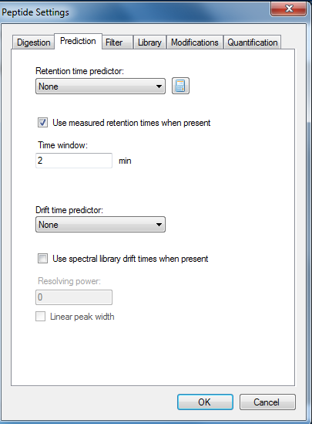Click the Peptide Settings title bar

coord(135,12)
